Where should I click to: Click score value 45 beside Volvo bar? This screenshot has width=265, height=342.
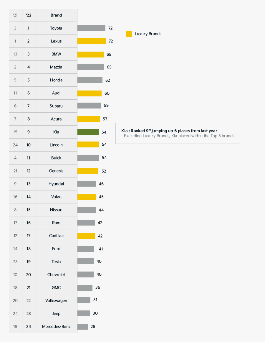point(101,197)
